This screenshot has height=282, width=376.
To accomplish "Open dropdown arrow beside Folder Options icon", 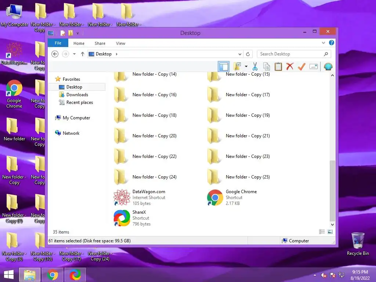I will (246, 66).
